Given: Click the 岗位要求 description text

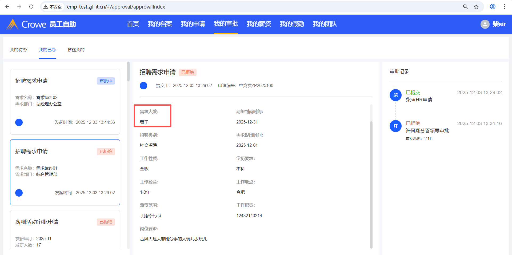Looking at the screenshot, I should pos(174,239).
